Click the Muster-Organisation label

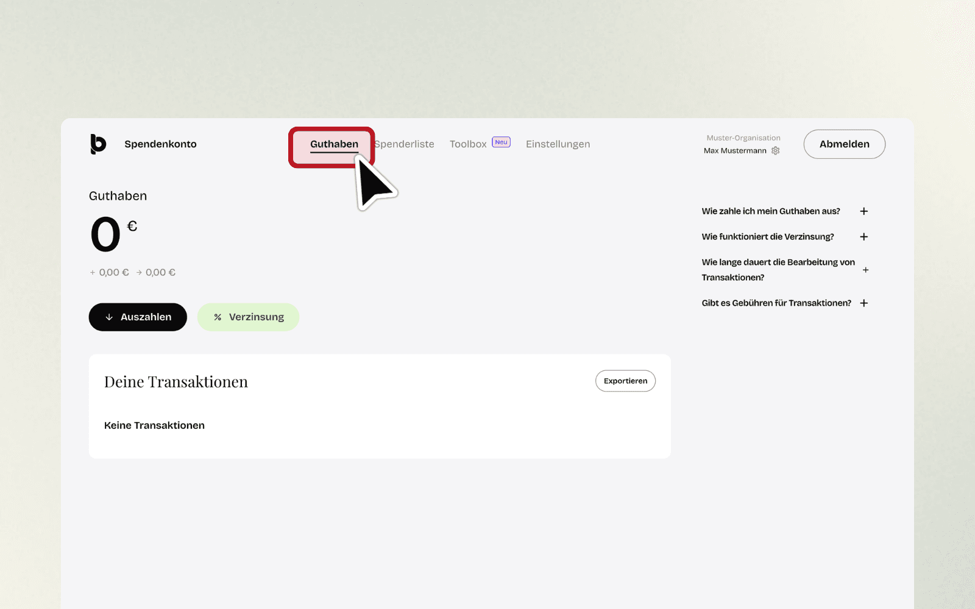click(x=743, y=138)
